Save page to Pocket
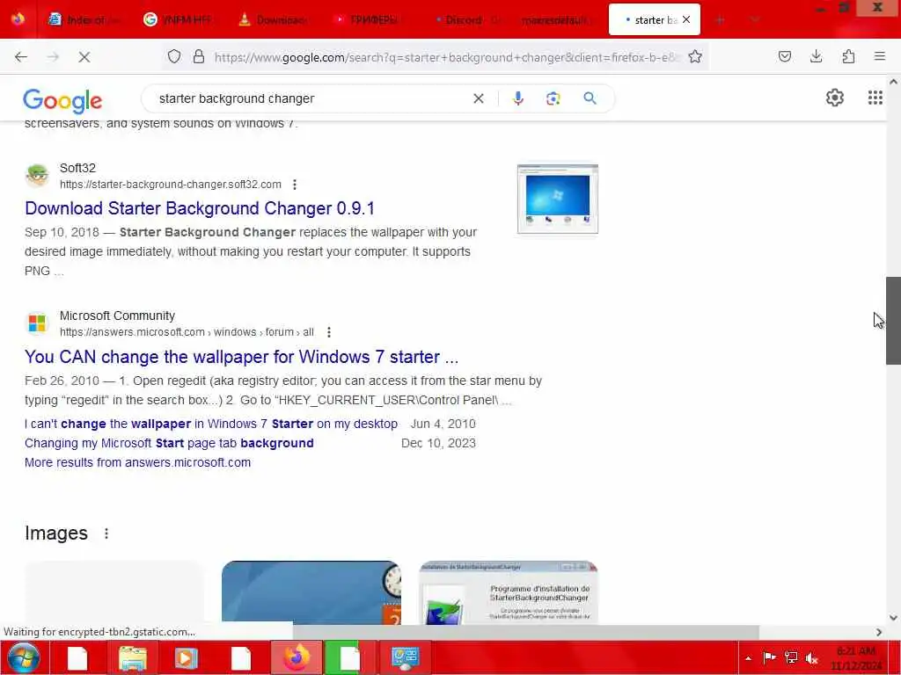Screen dimensions: 901x675 [x=784, y=56]
